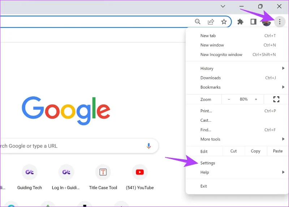Click the Google logo
Screen dimensions: 289x207
click(66, 110)
